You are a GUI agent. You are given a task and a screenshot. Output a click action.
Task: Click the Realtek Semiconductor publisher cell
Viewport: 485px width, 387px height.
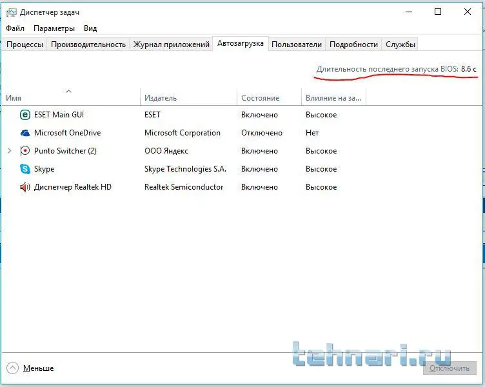pos(184,187)
